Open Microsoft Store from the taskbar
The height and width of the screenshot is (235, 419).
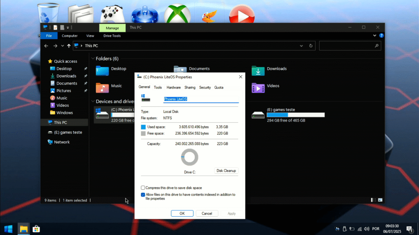[36, 229]
